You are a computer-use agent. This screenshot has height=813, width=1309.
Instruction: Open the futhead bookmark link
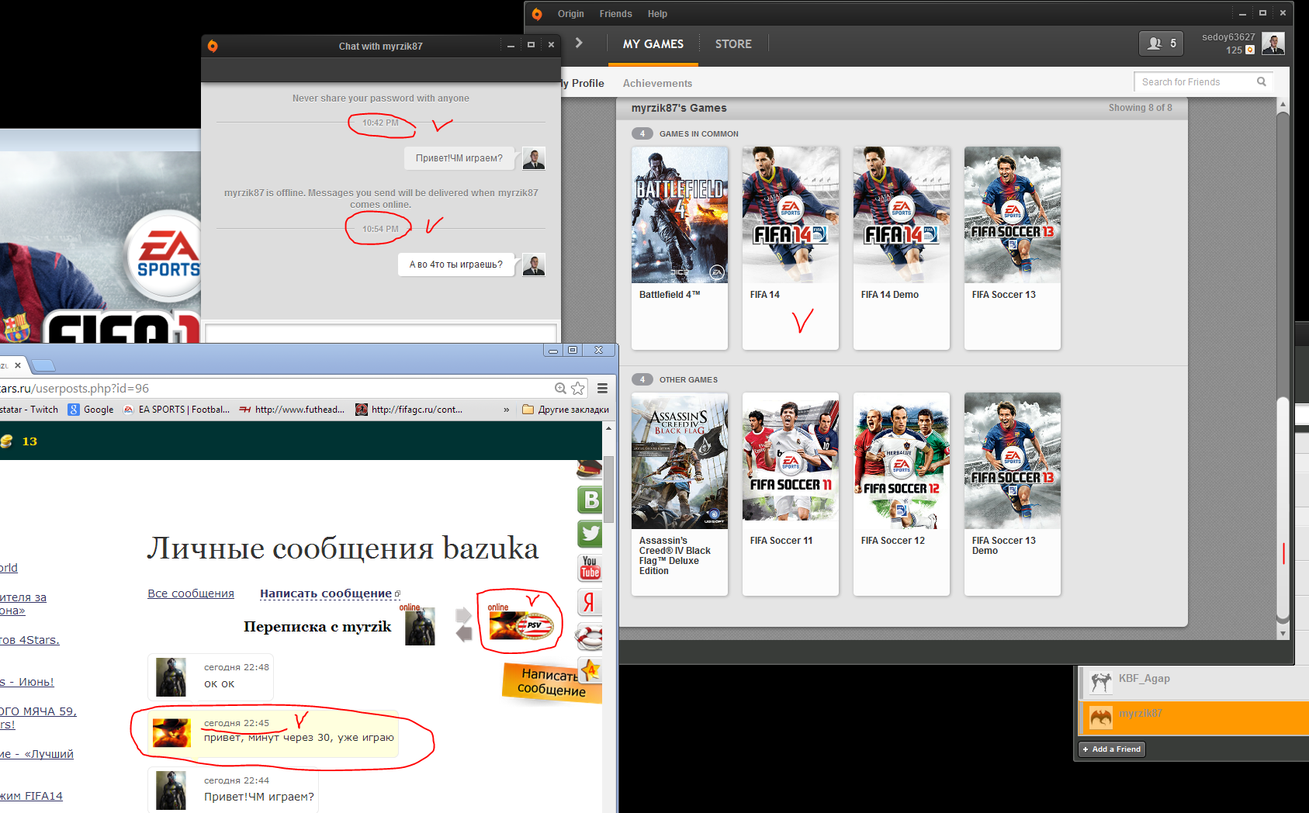tap(293, 410)
